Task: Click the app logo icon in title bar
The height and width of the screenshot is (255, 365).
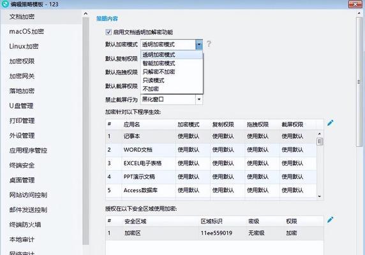Action: click(5, 4)
